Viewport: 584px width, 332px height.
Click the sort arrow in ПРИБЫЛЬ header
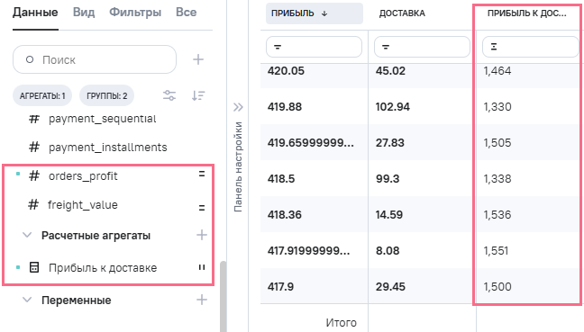pos(324,13)
